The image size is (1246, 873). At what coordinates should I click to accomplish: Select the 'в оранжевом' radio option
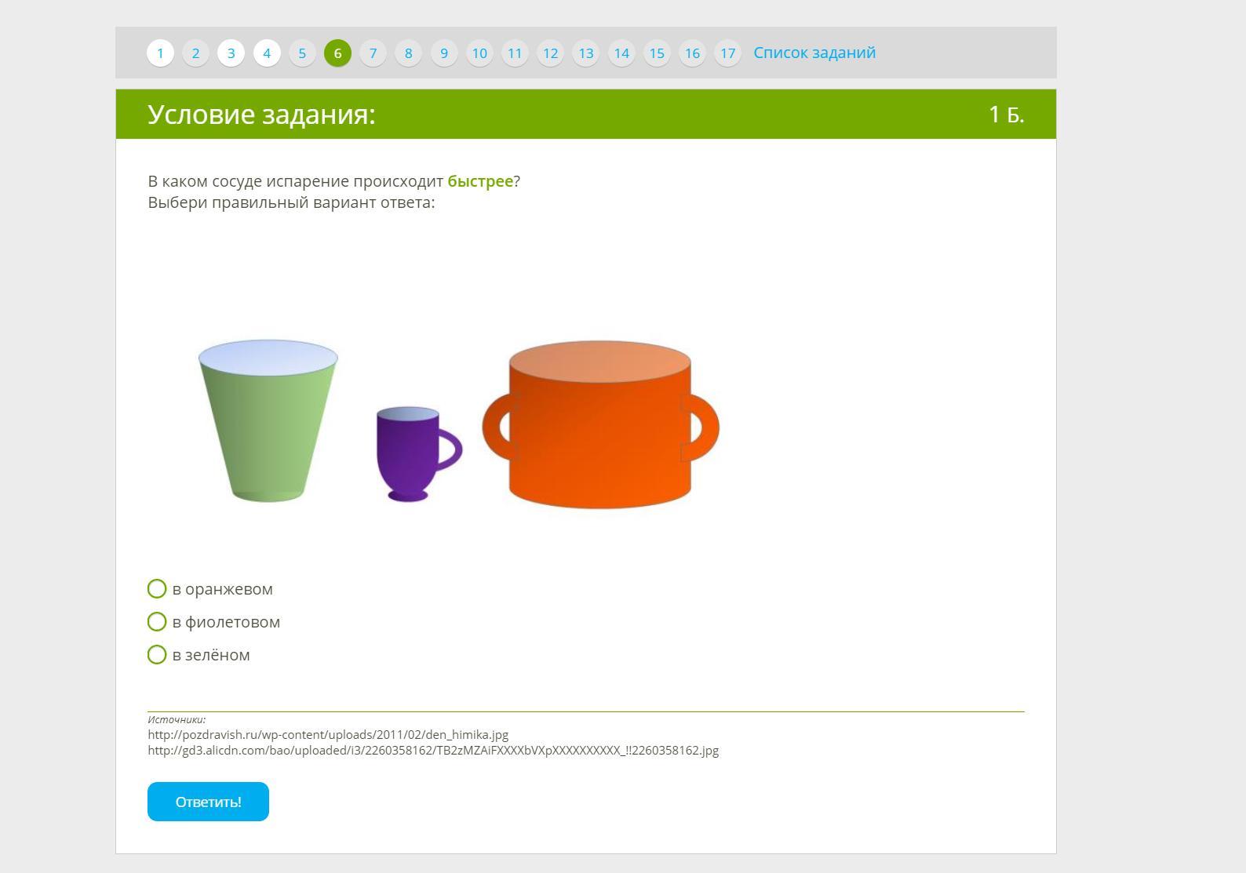click(x=157, y=589)
